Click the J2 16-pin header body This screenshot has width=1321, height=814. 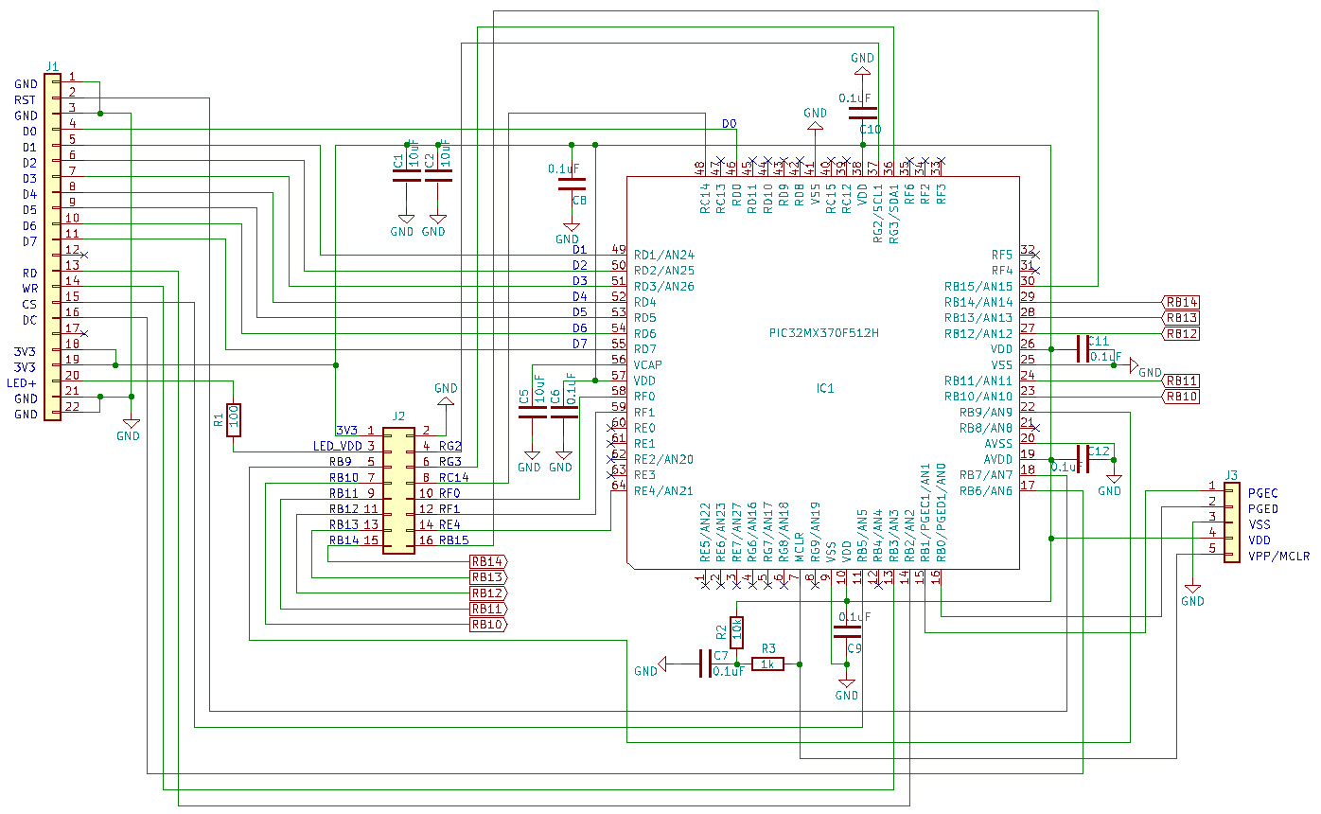[398, 490]
